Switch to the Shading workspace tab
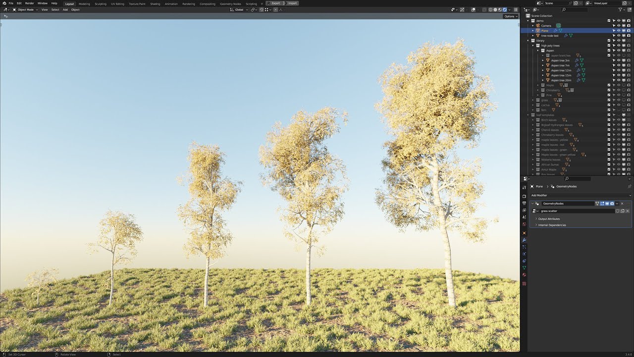 pyautogui.click(x=155, y=3)
